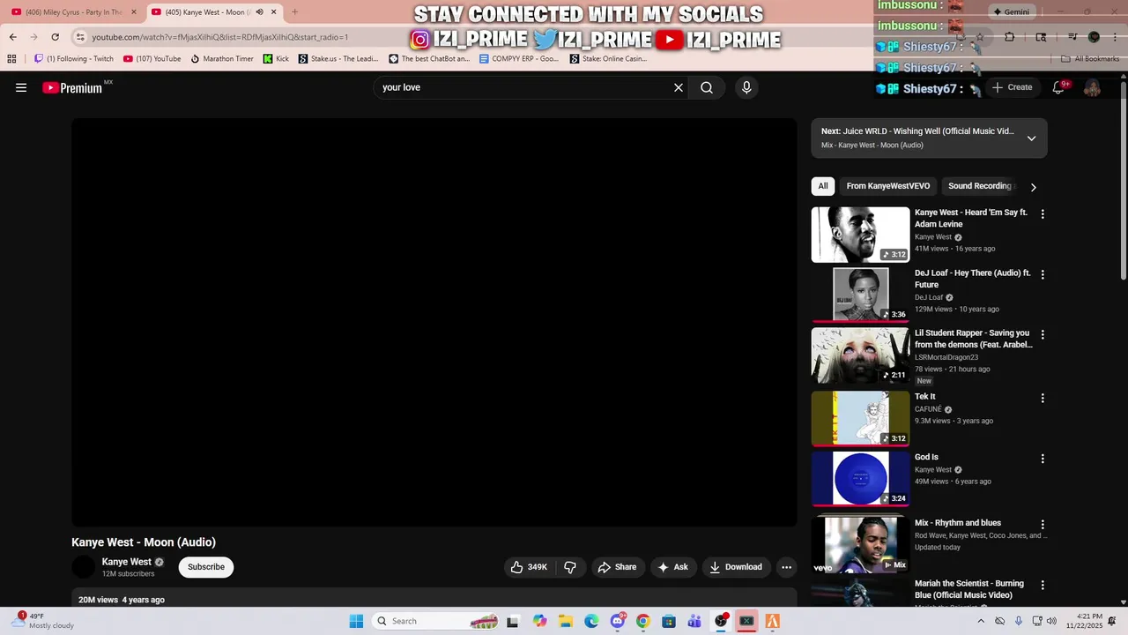Play Tek It thumbnail

(860, 418)
